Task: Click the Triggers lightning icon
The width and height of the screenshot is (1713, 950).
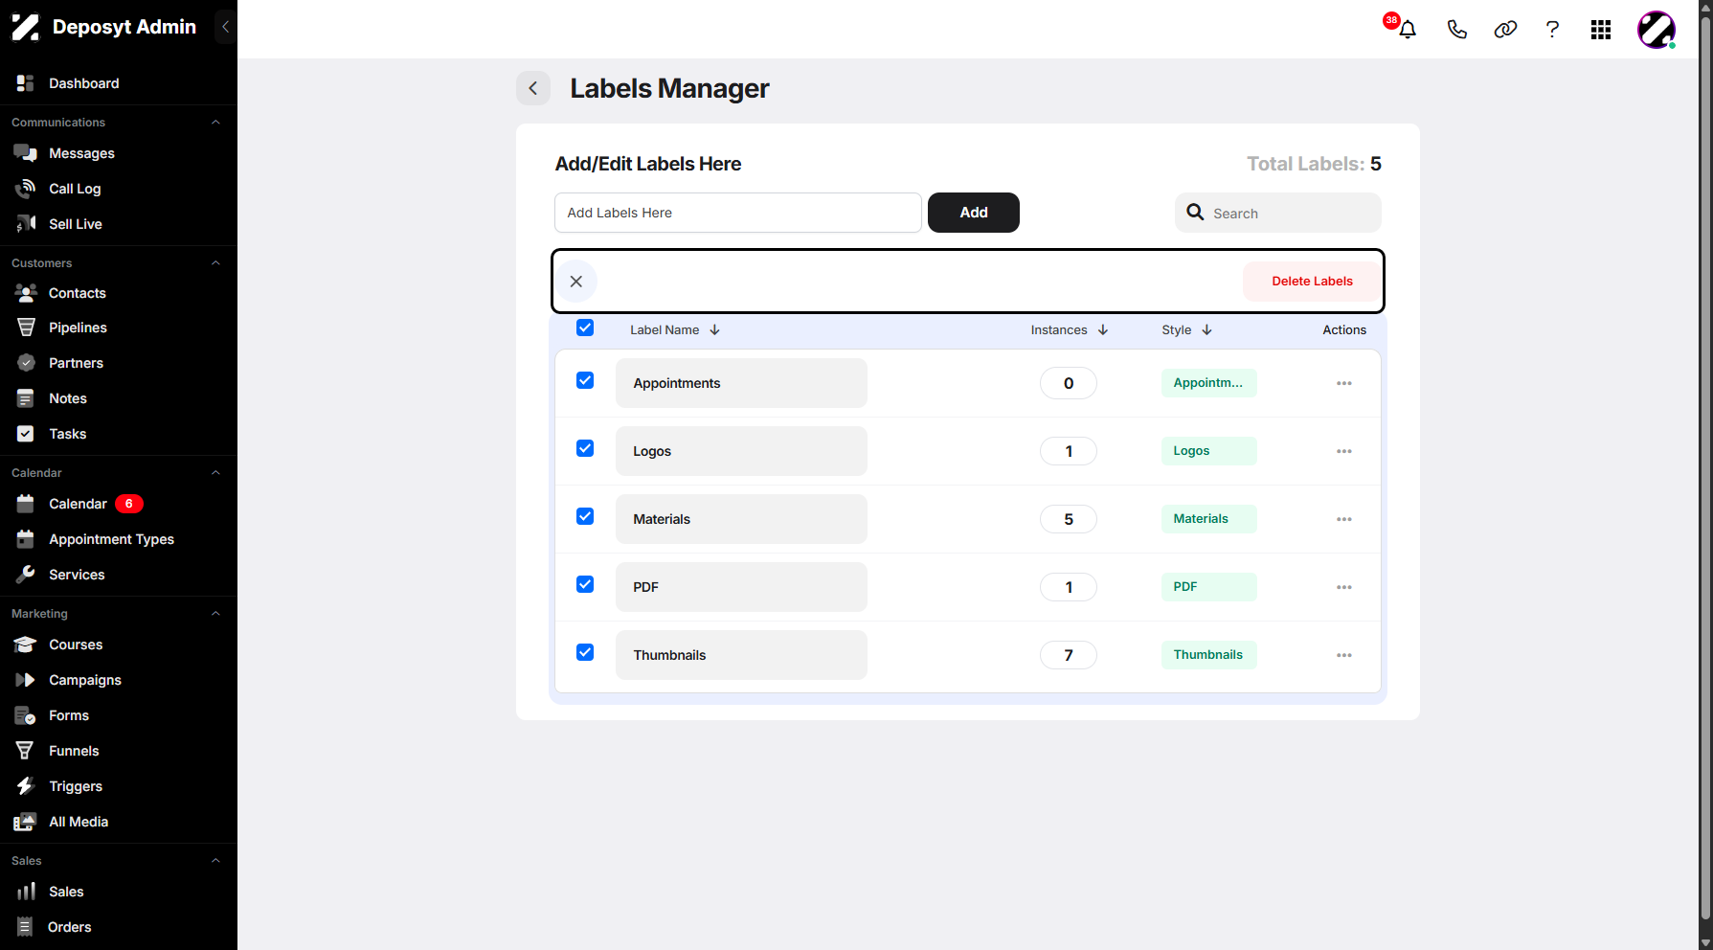Action: pos(26,786)
